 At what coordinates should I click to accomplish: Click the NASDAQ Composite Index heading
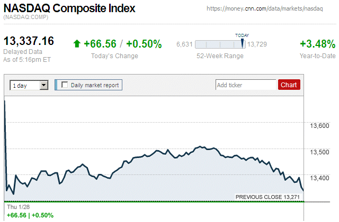point(69,9)
